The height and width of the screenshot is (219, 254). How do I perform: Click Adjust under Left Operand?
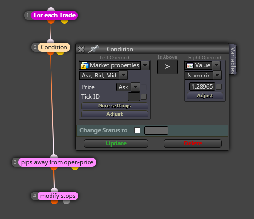114,114
